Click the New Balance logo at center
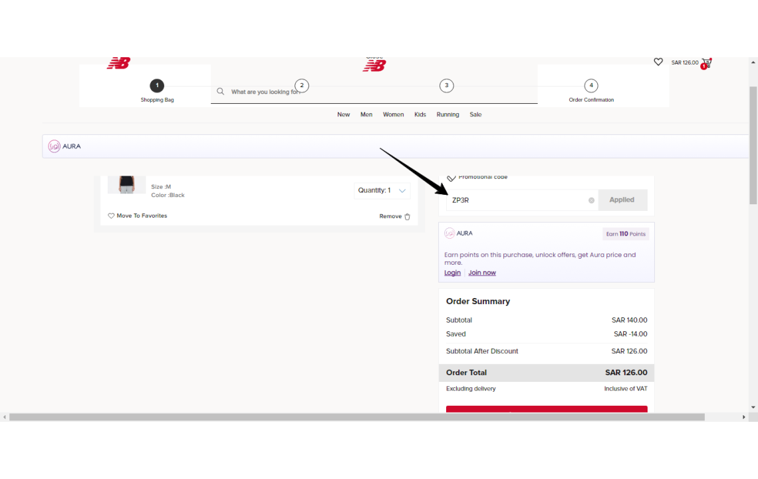Image resolution: width=758 pixels, height=479 pixels. coord(374,65)
